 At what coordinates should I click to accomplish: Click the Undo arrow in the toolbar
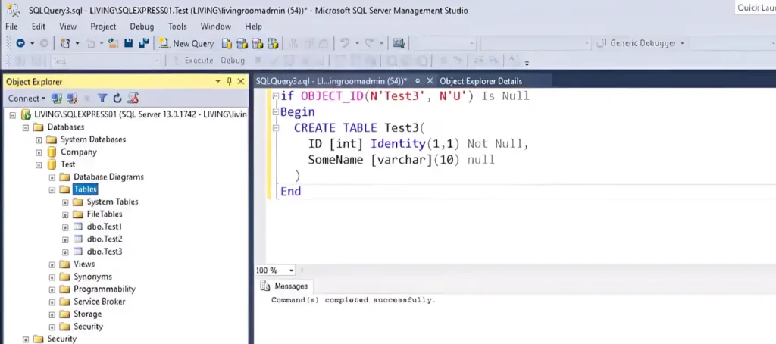click(345, 43)
